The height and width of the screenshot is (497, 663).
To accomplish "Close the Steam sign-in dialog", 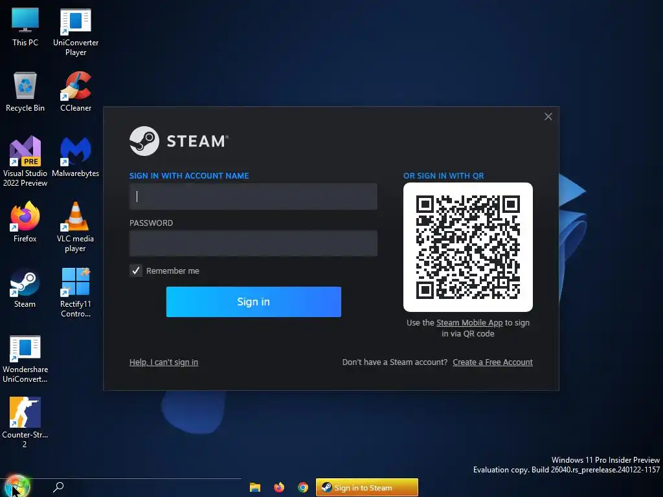I will click(x=548, y=116).
